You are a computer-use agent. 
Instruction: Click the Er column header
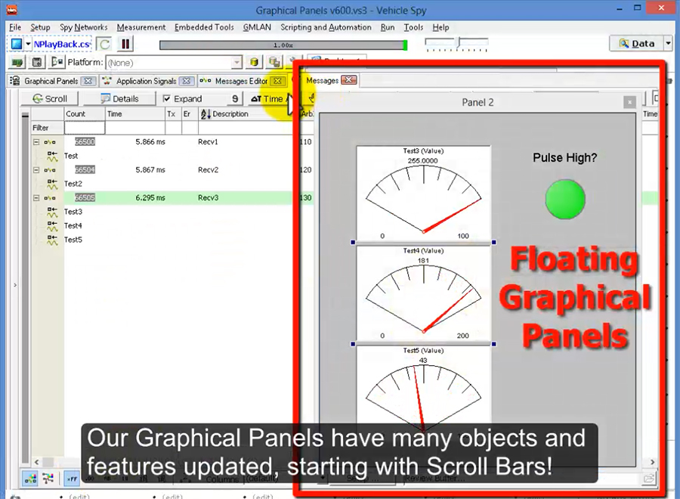pyautogui.click(x=190, y=113)
